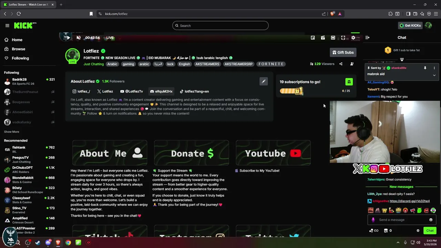Open Lotfiez X profile link

coord(105,91)
